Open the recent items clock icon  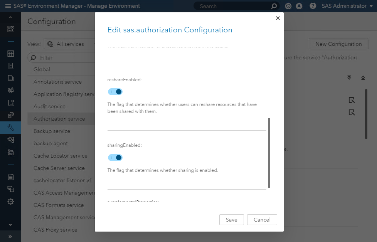(288, 6)
